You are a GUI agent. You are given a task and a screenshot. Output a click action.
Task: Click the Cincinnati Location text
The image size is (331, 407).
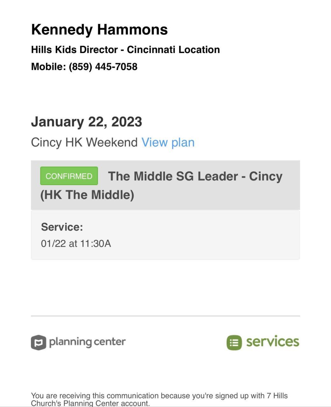[173, 50]
